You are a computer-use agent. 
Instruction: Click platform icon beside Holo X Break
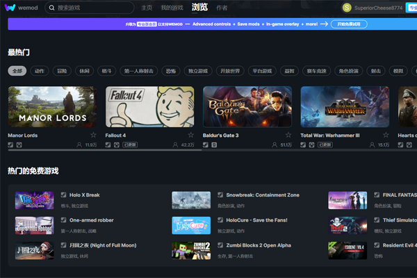tap(64, 195)
